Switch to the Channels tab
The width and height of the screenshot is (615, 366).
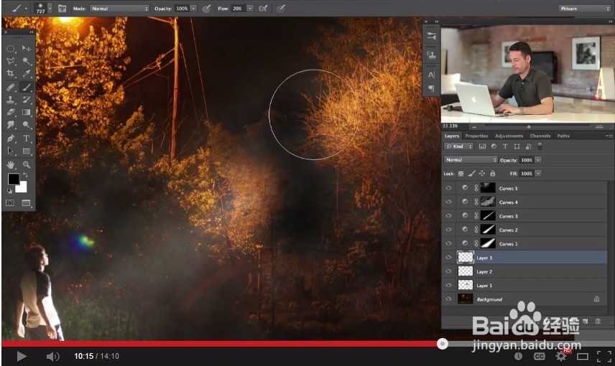tap(540, 136)
